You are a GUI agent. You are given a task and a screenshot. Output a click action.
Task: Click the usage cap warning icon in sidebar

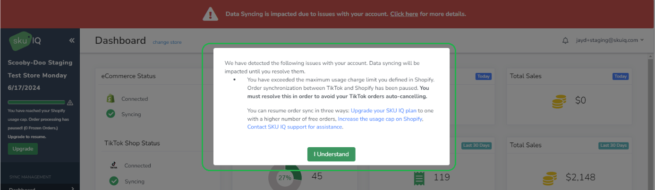[70, 103]
